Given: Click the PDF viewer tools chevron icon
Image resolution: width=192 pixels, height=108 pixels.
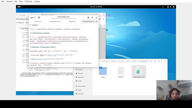Looking at the screenshot, I should click(104, 26).
